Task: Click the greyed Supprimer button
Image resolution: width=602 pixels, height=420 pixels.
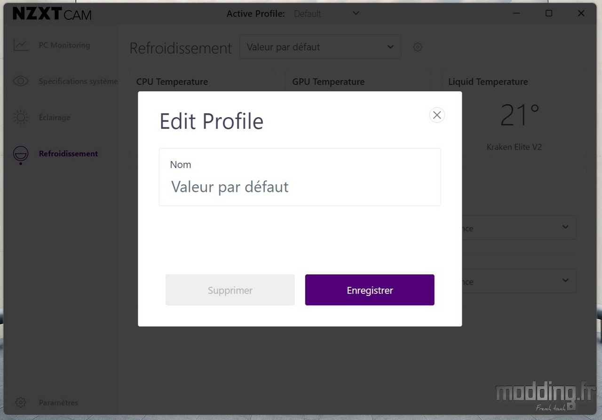Action: pos(230,290)
